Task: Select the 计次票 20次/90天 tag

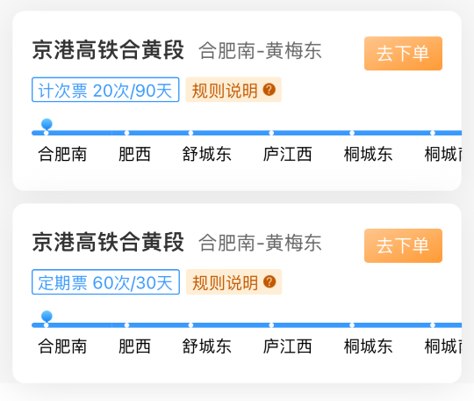Action: [105, 90]
